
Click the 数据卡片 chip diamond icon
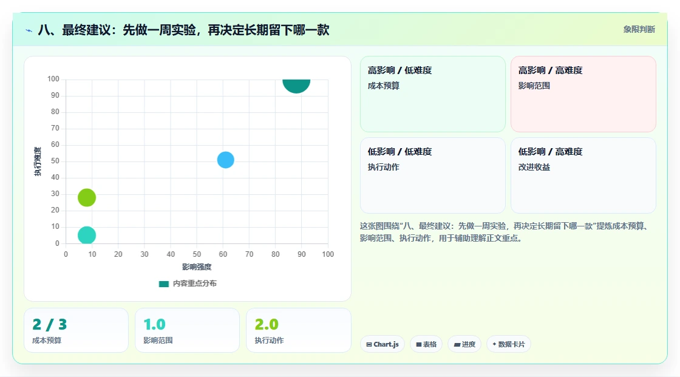pyautogui.click(x=494, y=344)
